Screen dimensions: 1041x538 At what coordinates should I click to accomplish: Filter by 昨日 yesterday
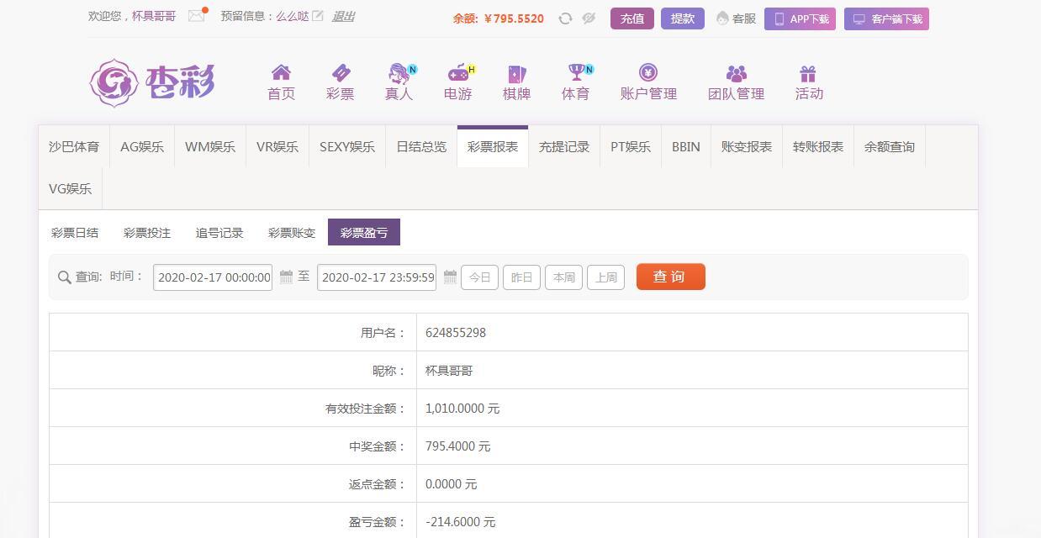521,277
